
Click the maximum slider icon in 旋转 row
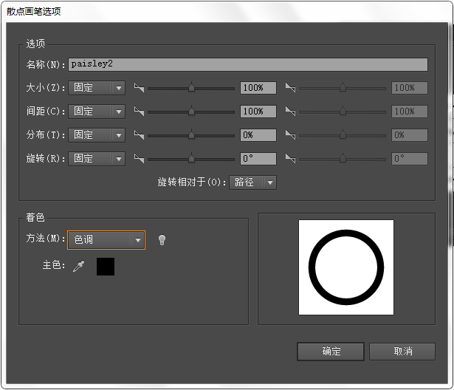tap(290, 159)
